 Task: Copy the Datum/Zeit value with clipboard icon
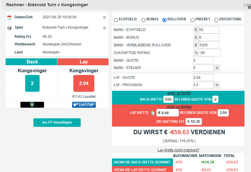105,18
